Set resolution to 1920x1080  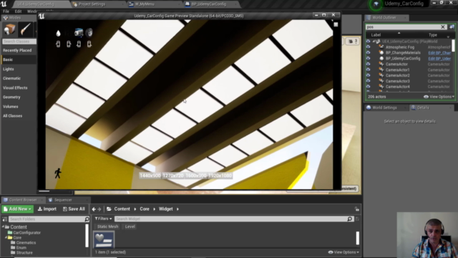(220, 176)
